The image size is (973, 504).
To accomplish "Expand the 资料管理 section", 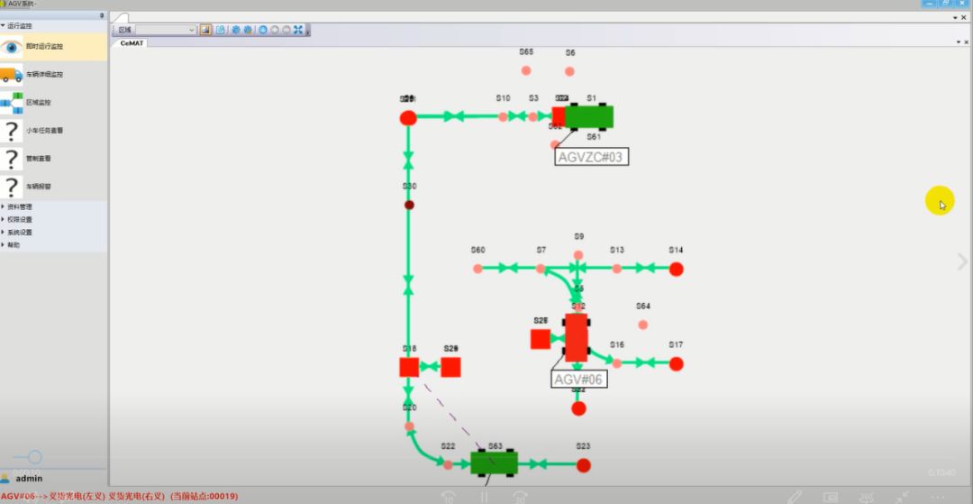I will tap(20, 206).
